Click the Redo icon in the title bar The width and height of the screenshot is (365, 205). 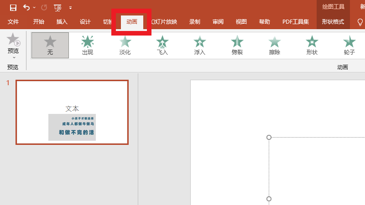(x=44, y=8)
